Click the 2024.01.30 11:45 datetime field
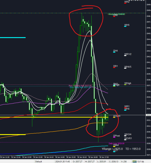 62,161
